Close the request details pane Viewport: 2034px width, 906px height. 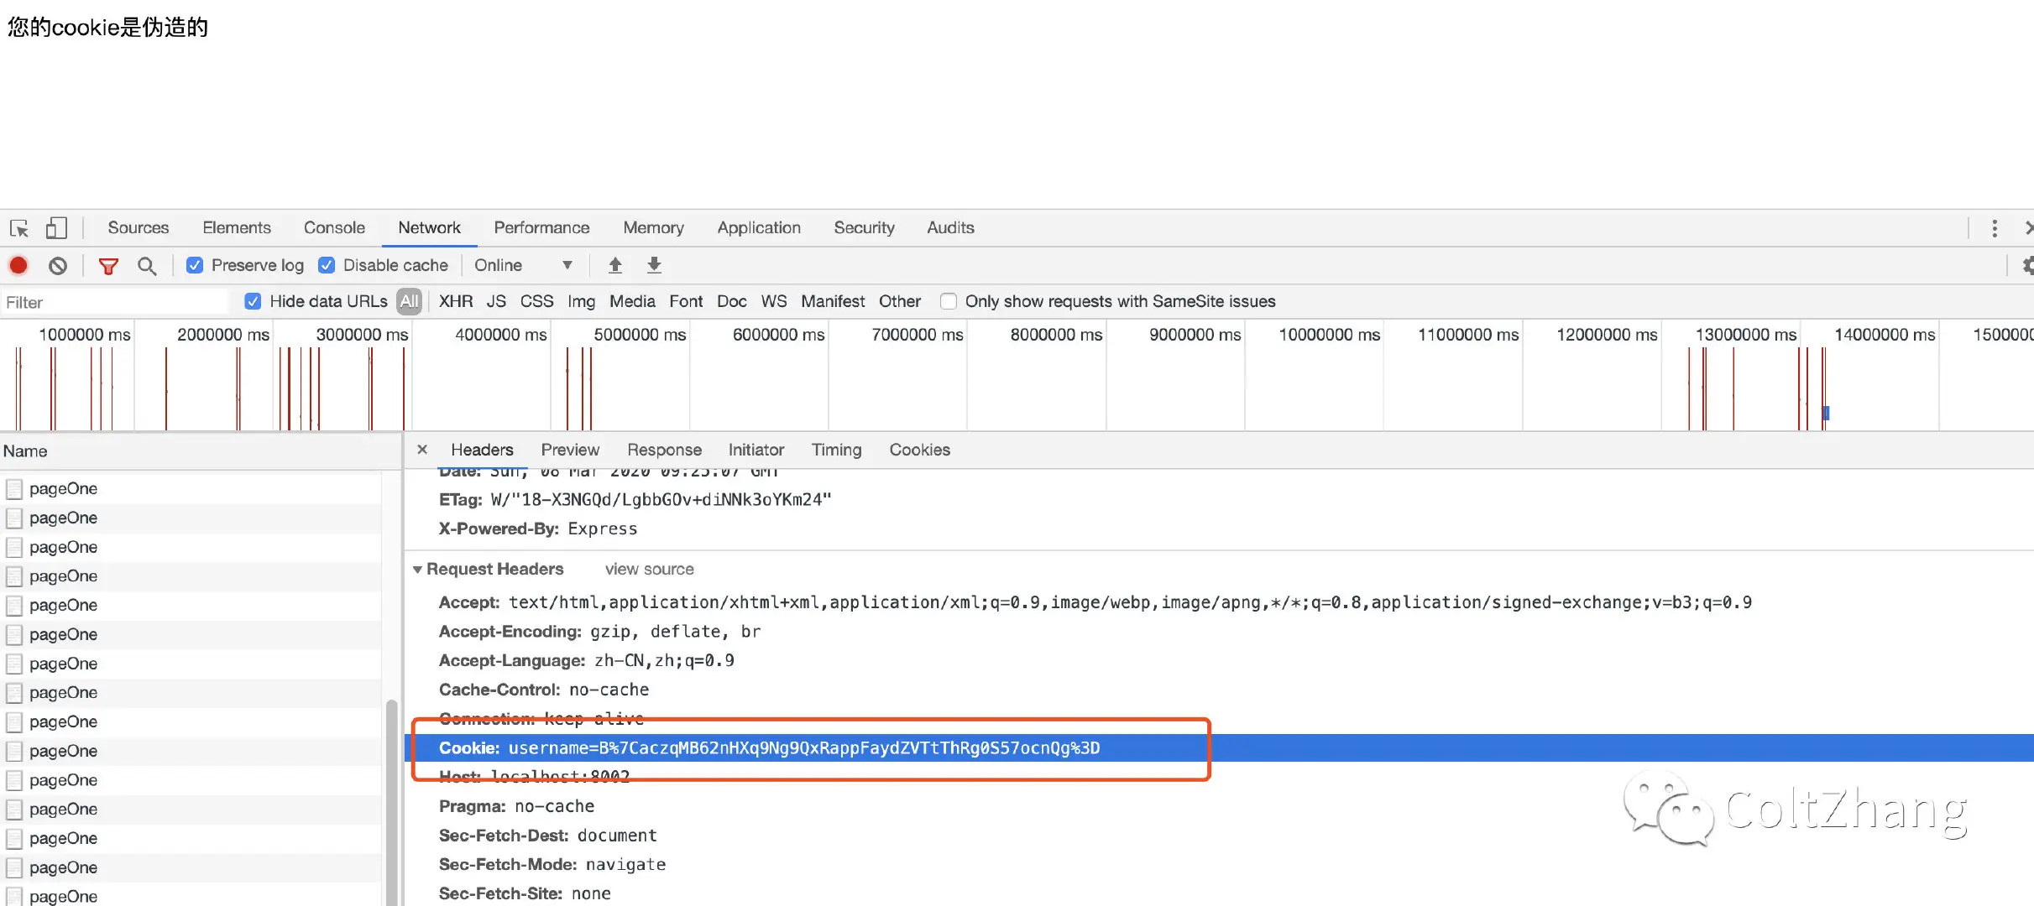[x=422, y=450]
